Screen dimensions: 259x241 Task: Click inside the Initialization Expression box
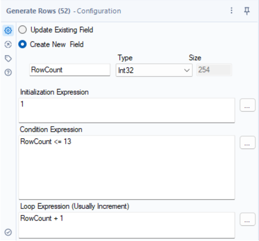[x=127, y=110]
